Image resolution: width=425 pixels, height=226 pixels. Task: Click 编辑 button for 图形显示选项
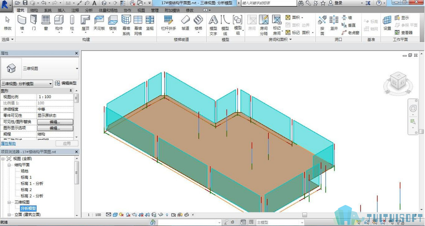pos(55,128)
